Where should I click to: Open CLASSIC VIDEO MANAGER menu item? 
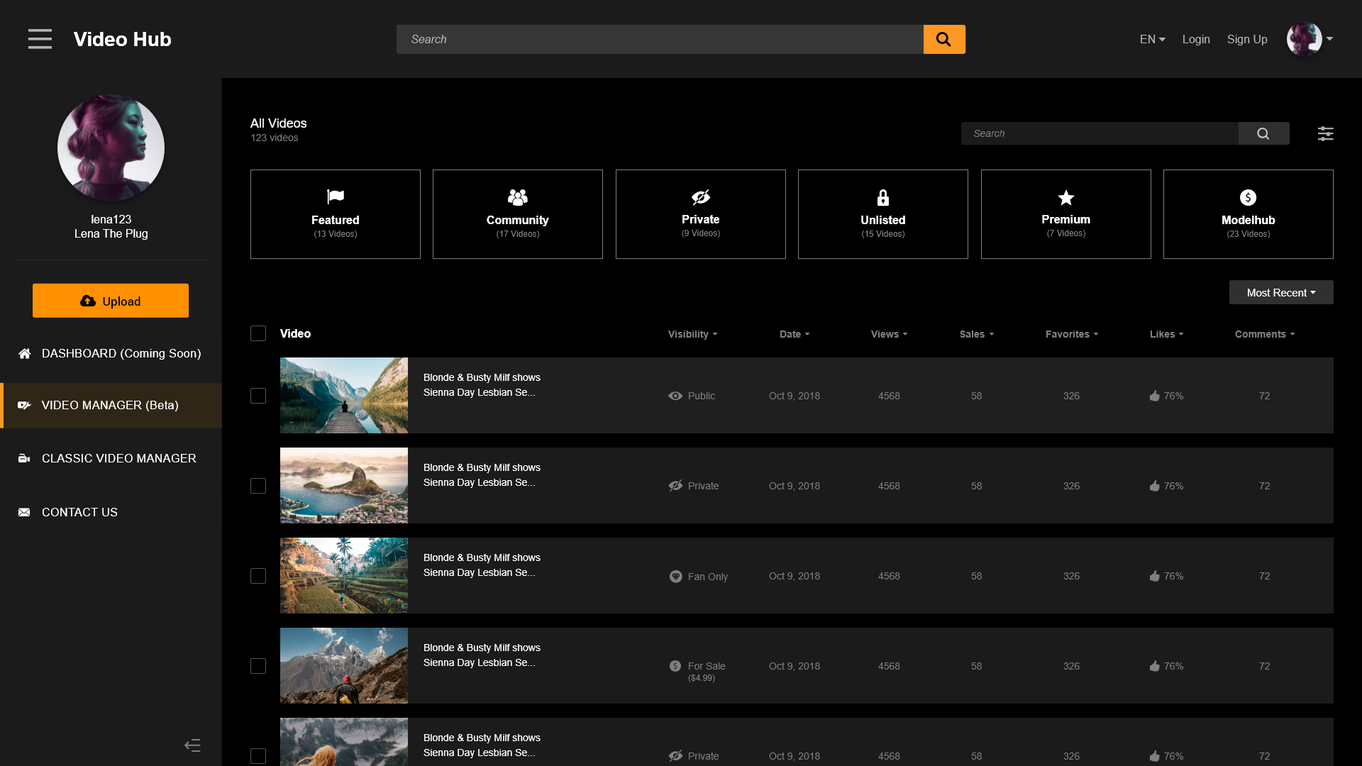(x=111, y=458)
